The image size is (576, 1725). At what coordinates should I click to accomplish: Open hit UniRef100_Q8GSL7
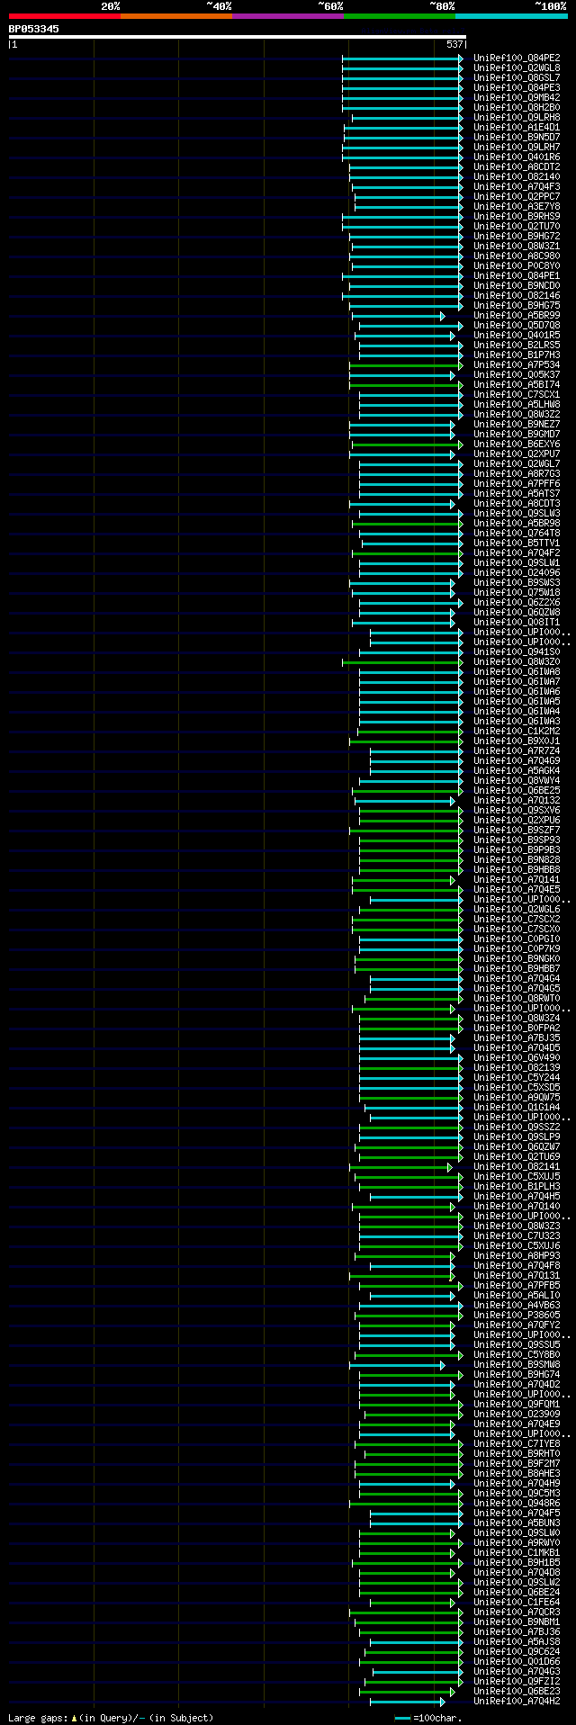[517, 77]
